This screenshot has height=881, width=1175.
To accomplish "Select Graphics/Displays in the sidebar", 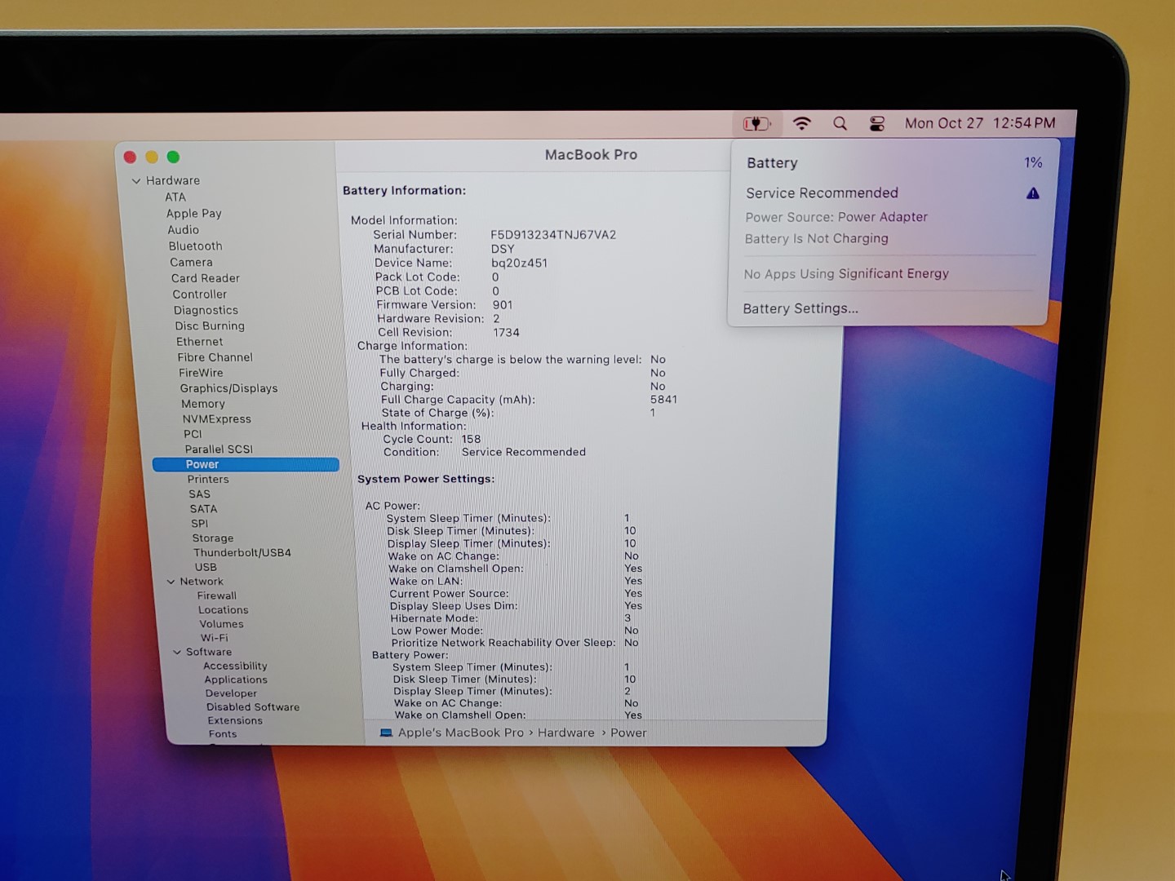I will [228, 388].
